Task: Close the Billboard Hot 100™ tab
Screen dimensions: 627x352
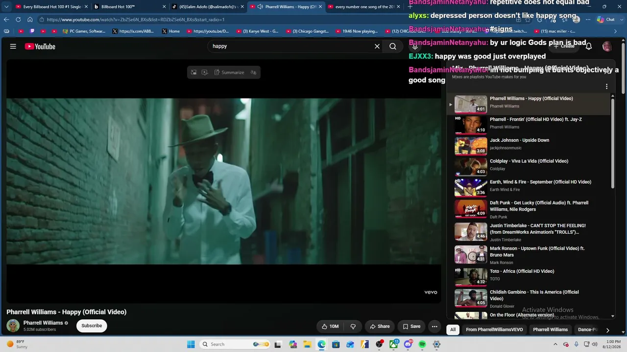Action: click(164, 7)
